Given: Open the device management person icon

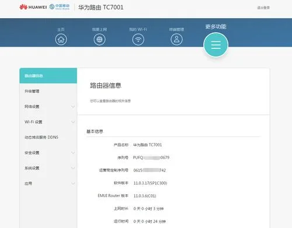Looking at the screenshot, I should [x=176, y=40].
